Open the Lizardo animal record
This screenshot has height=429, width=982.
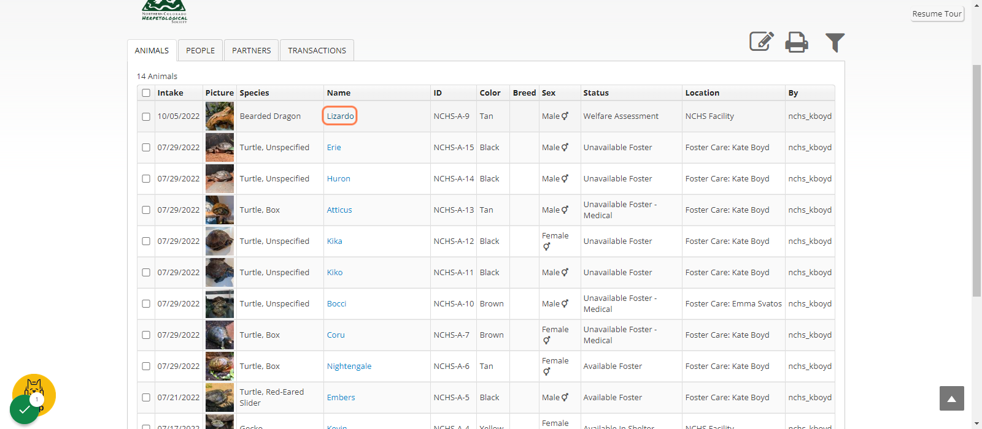(x=340, y=116)
